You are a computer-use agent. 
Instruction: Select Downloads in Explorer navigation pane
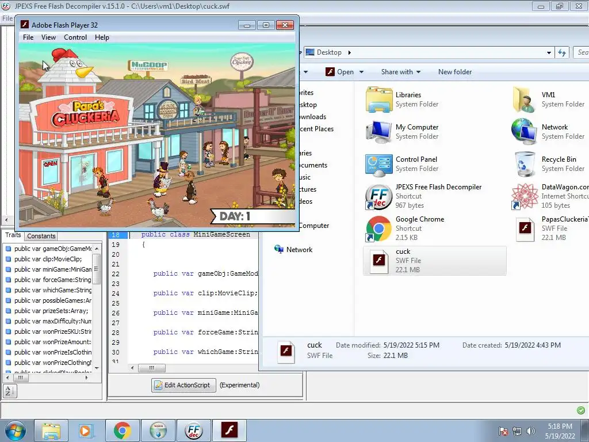[x=313, y=117]
